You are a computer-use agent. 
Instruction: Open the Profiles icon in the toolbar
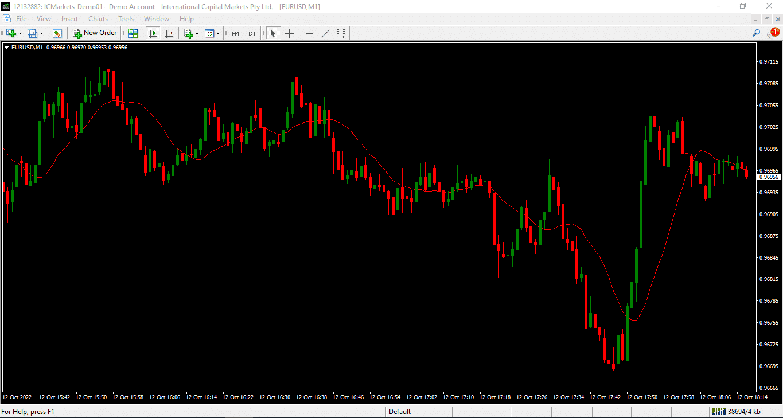click(x=32, y=33)
